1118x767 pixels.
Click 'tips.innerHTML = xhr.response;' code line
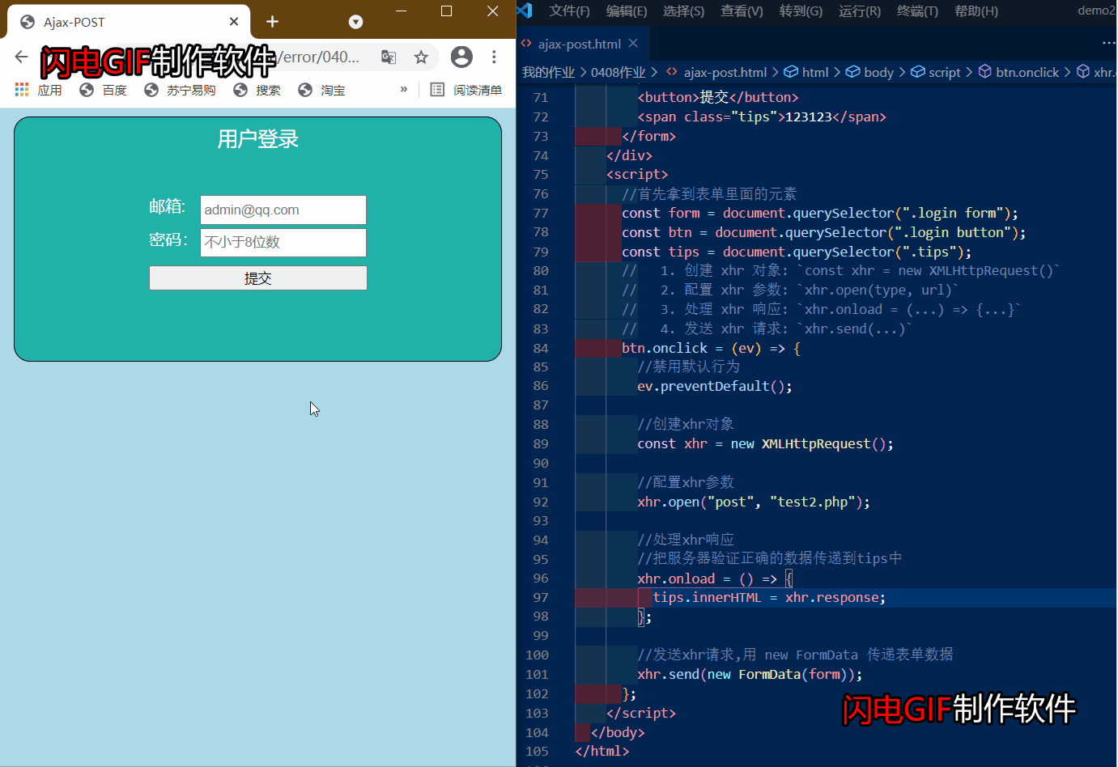[x=769, y=597]
